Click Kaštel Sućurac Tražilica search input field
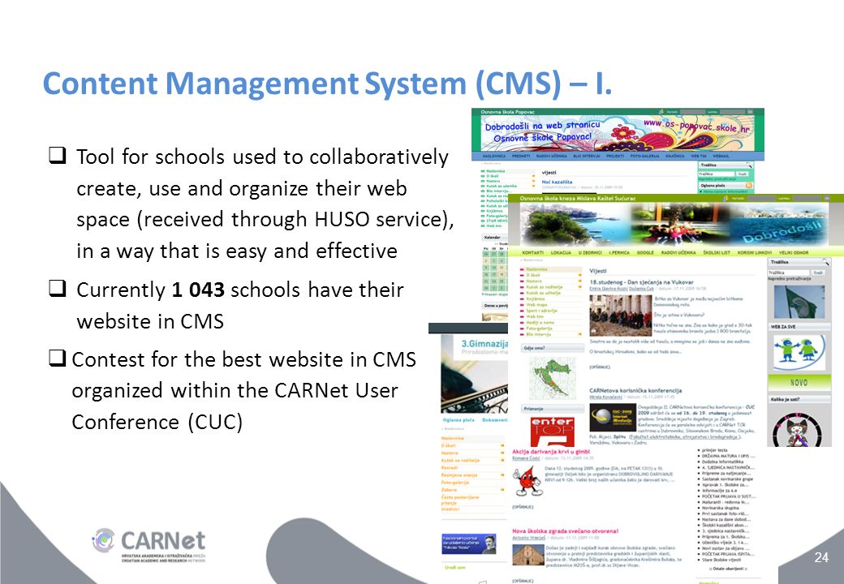 tap(789, 273)
